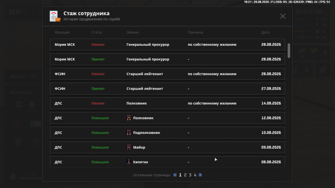Click the Капитан rank text

[141, 162]
